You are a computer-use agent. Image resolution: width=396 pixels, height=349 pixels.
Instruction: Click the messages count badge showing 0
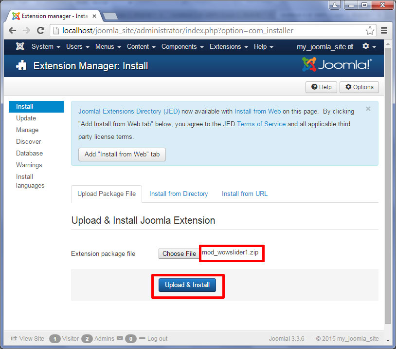click(x=131, y=339)
